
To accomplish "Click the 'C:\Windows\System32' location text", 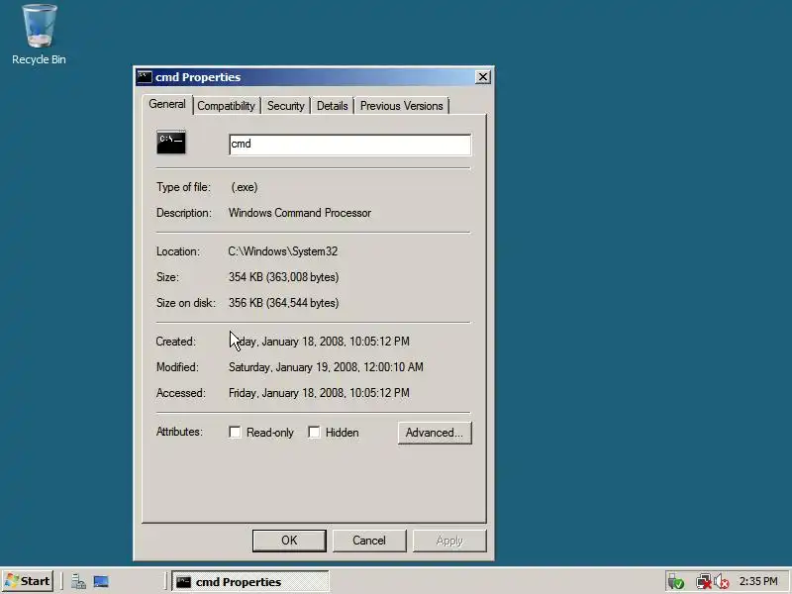I will tap(283, 251).
